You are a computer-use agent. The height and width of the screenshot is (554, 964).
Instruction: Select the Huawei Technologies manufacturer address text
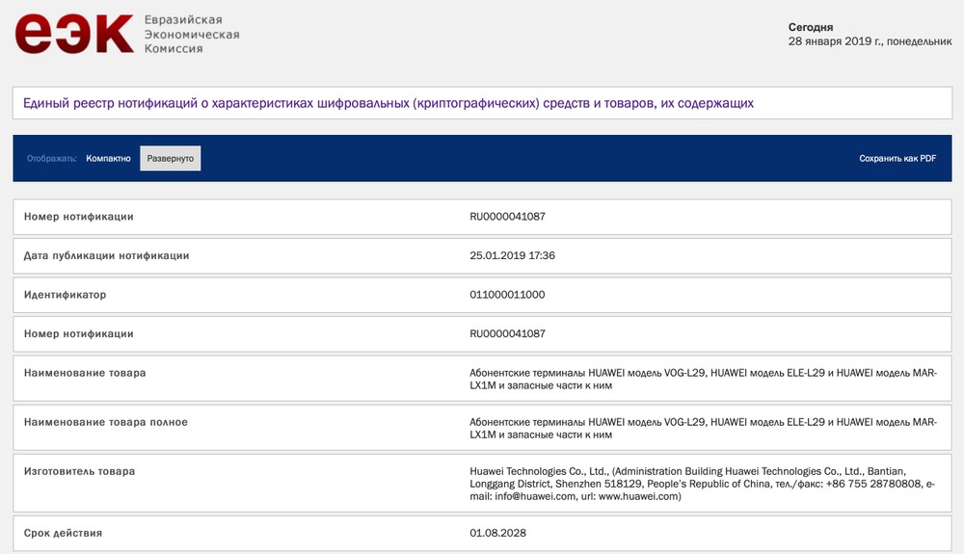[x=702, y=484]
